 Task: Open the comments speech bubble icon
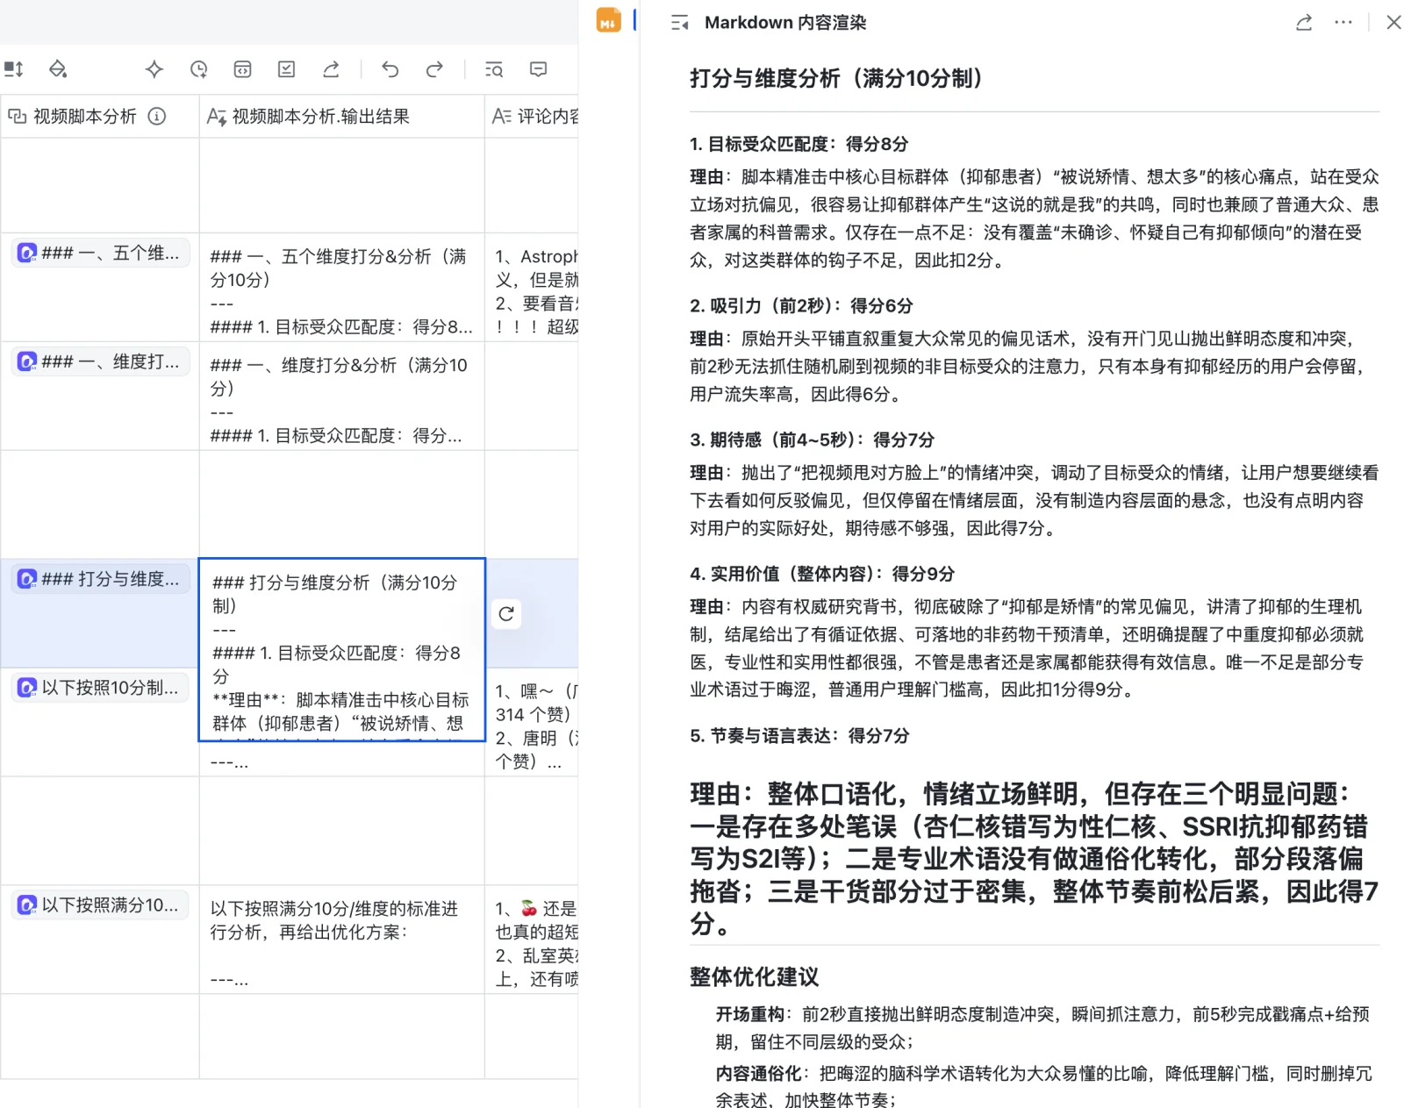539,69
